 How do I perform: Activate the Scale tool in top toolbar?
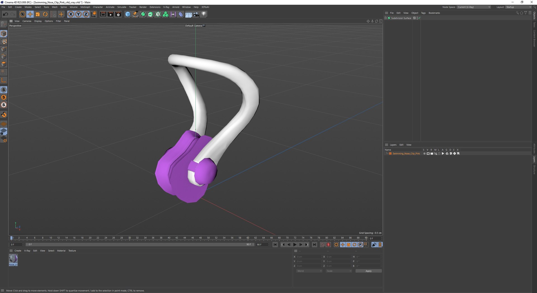click(37, 14)
